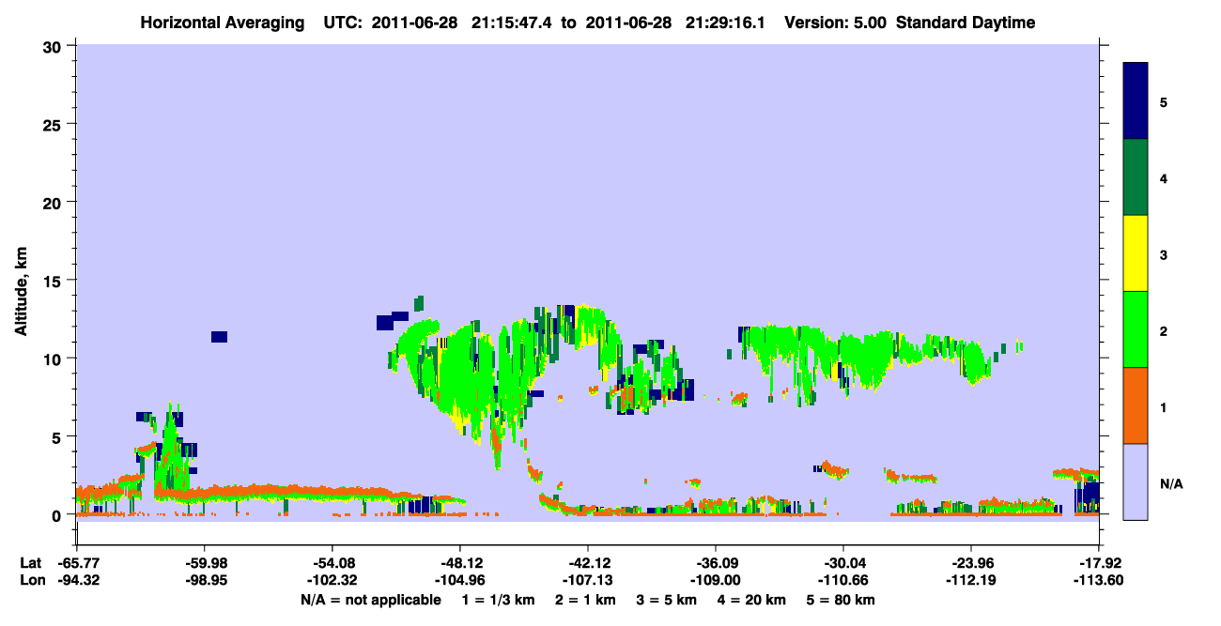Viewport: 1221px width, 626px height.
Task: Click the y-axis tick label 15
Action: tap(54, 281)
